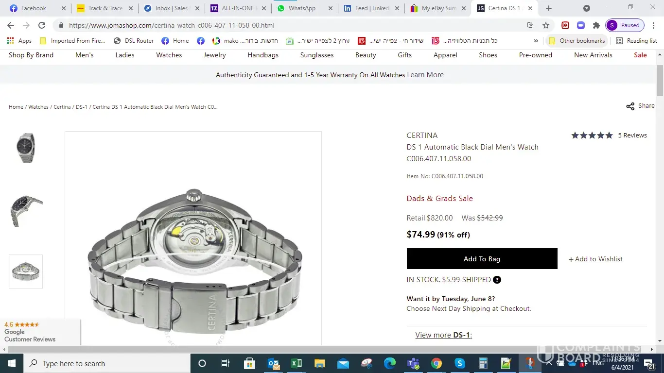Open the Paused profile menu

(625, 25)
